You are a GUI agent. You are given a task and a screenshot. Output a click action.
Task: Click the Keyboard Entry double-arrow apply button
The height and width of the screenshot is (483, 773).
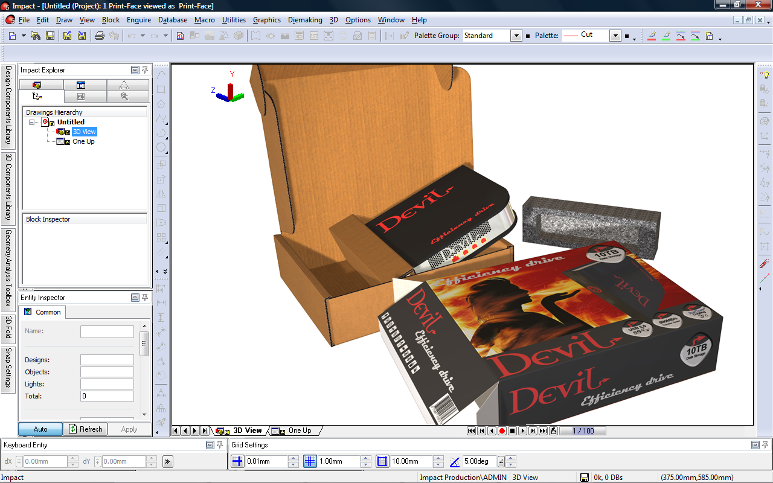point(167,461)
